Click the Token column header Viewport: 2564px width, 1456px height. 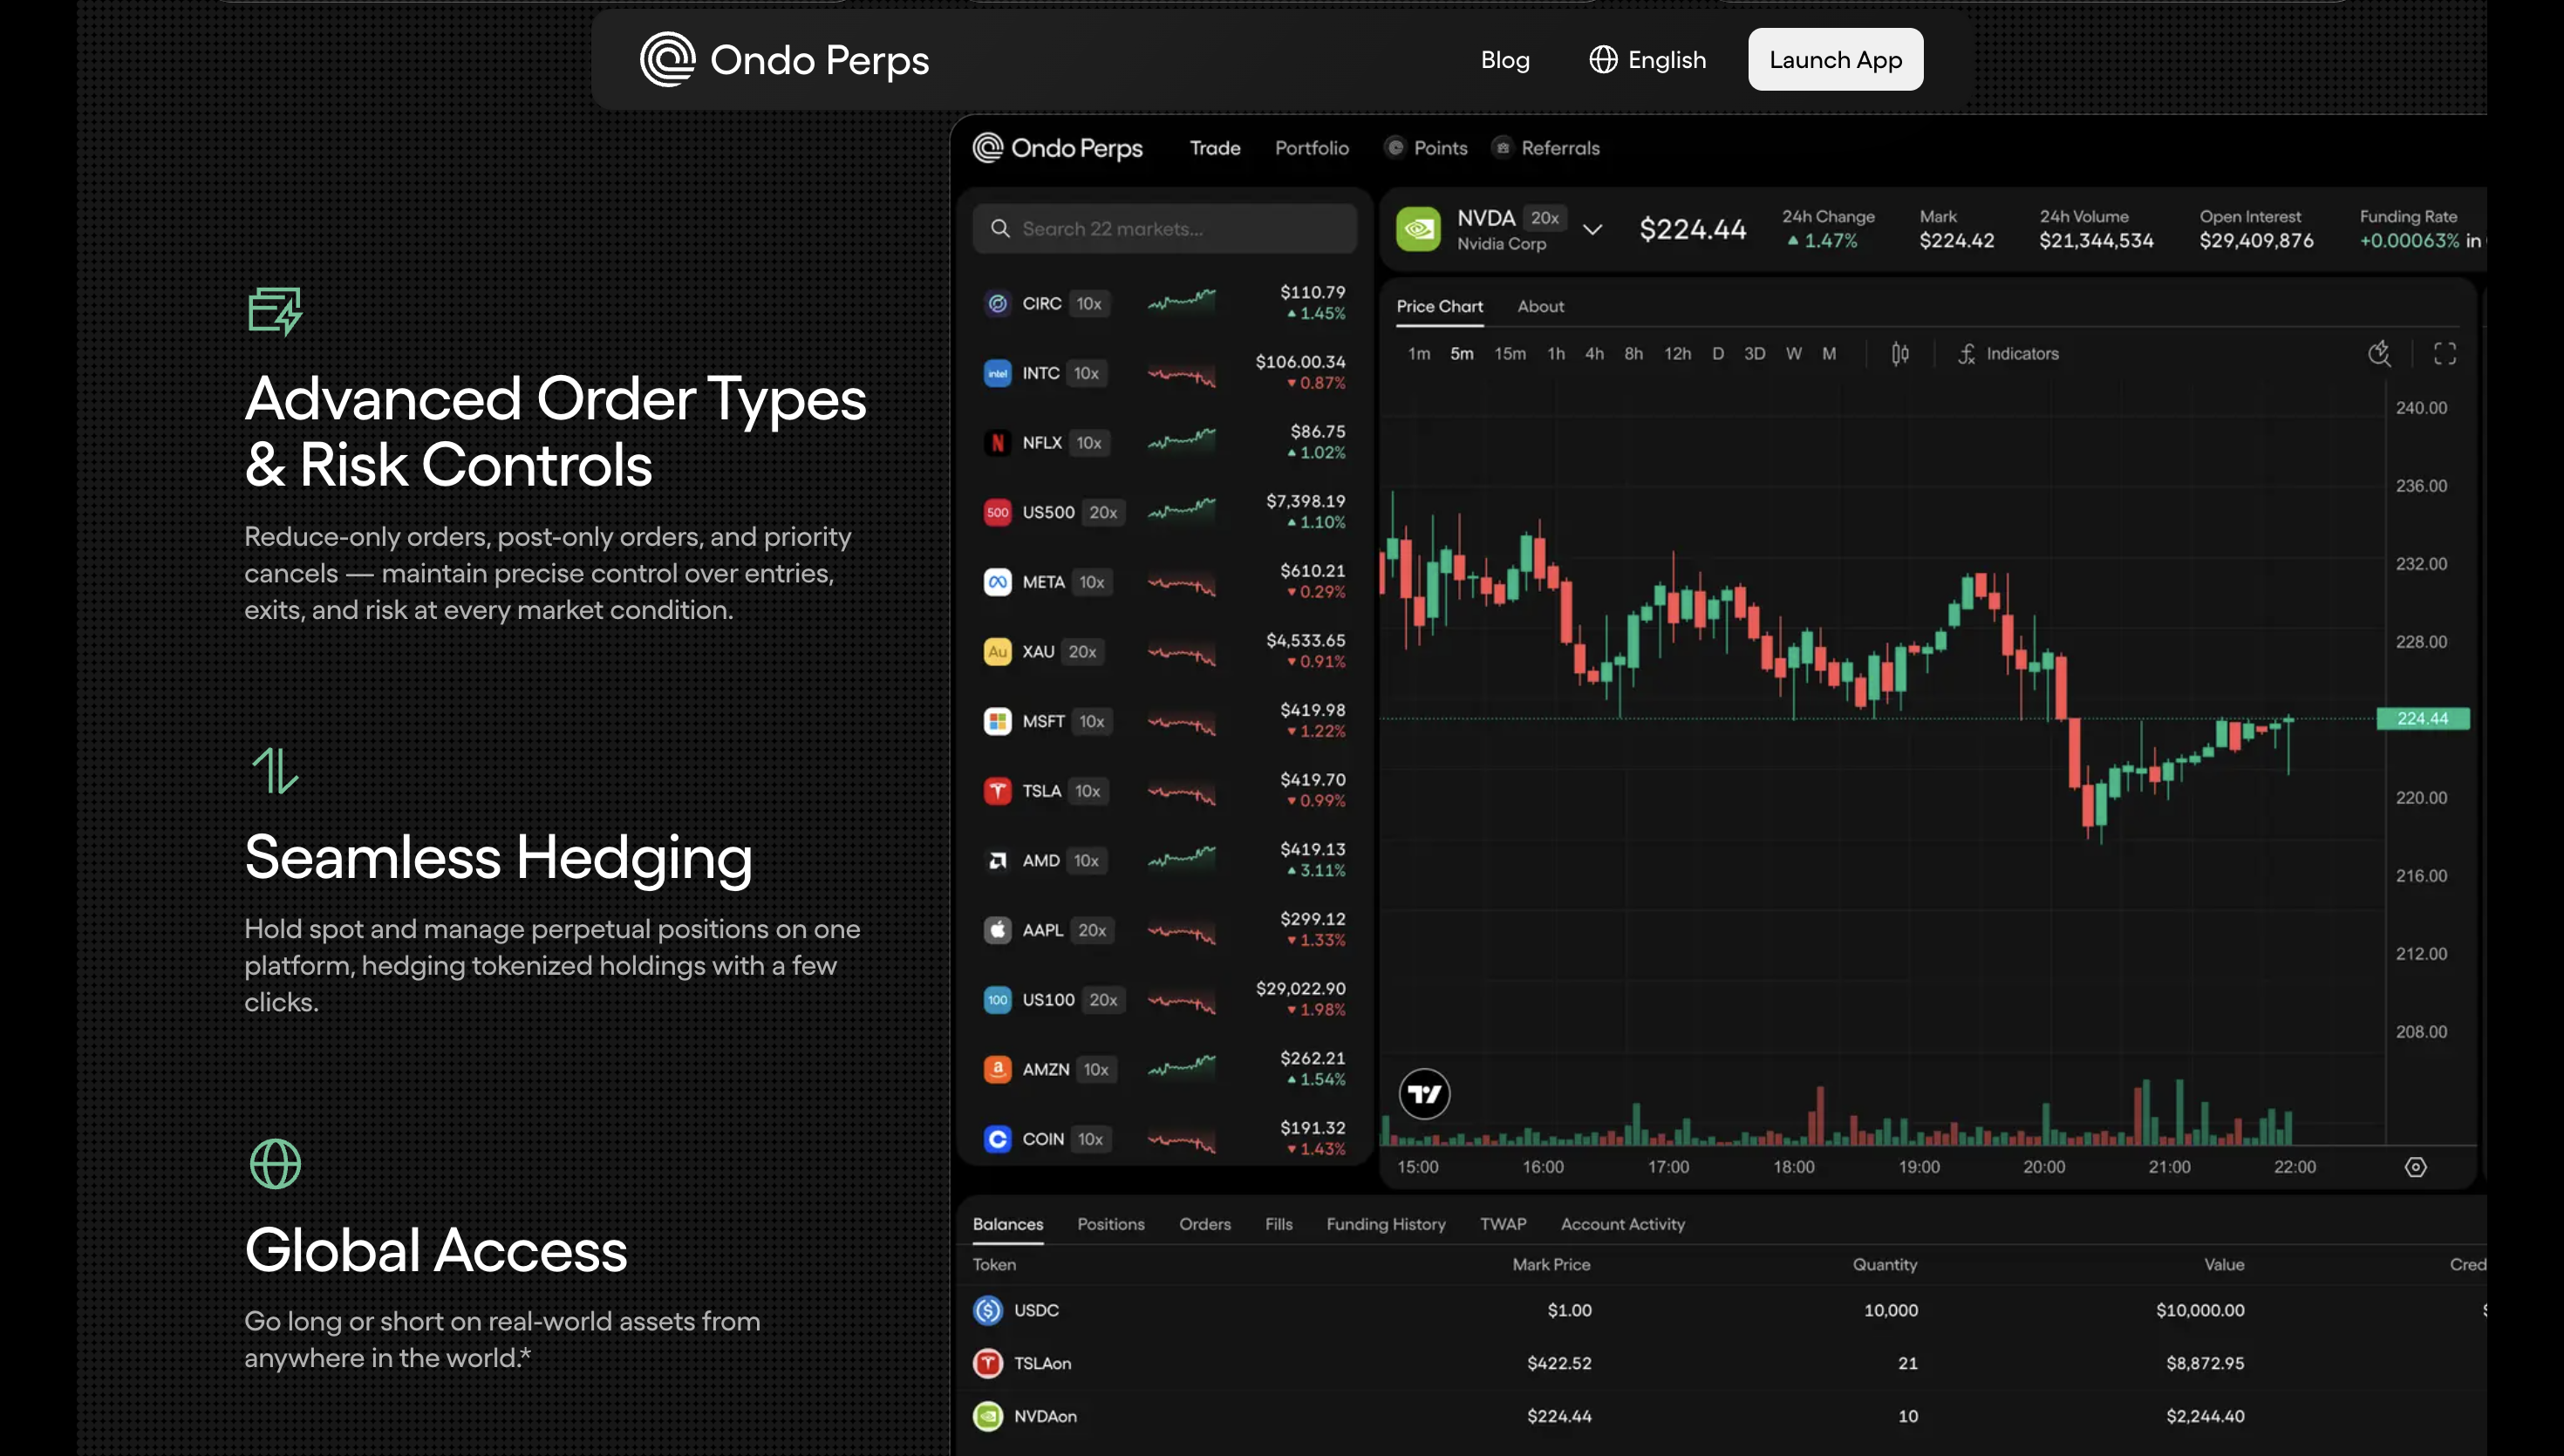[x=994, y=1265]
